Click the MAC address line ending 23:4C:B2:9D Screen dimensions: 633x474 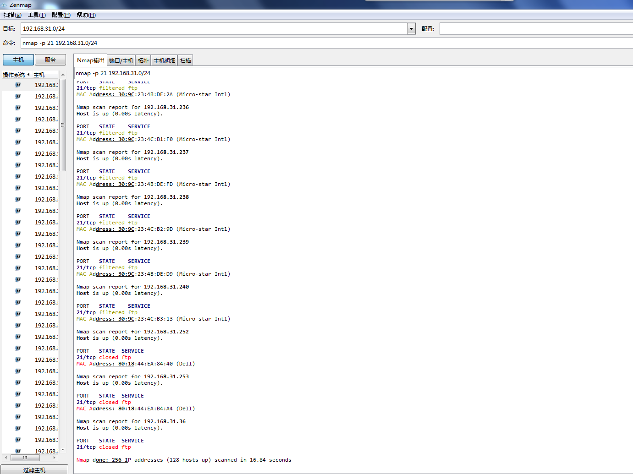[153, 229]
